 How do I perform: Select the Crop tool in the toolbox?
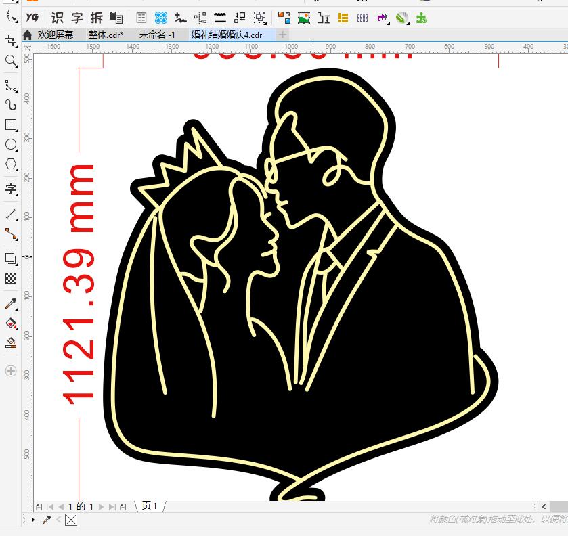pyautogui.click(x=11, y=41)
